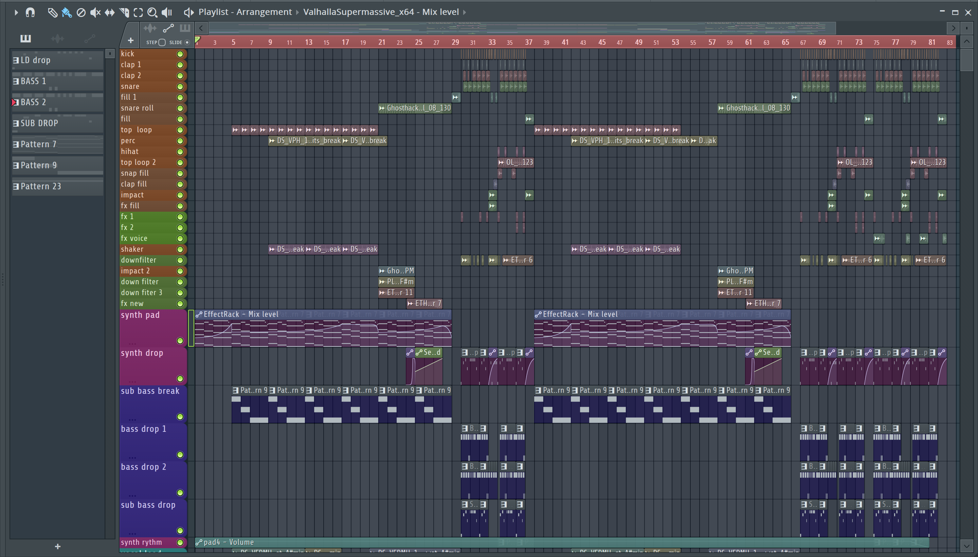This screenshot has height=557, width=978.
Task: Click bar 57 on the timeline ruler
Action: 712,42
